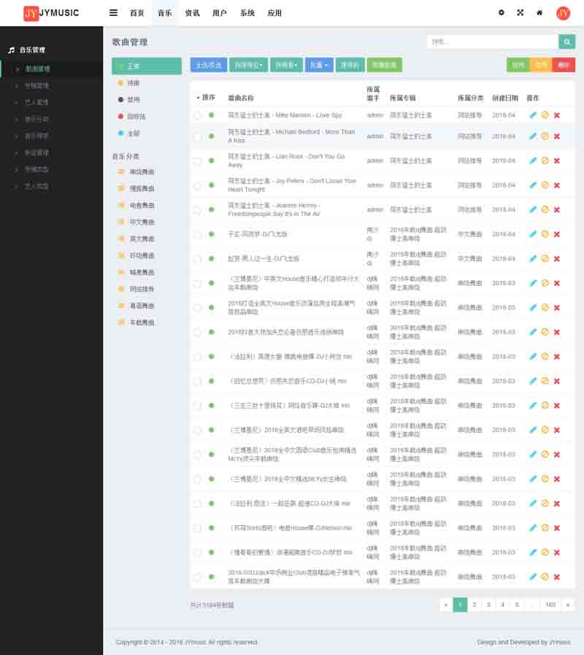Tick checkbox for 'Joy Peters' song row
The height and width of the screenshot is (655, 584).
[x=197, y=185]
